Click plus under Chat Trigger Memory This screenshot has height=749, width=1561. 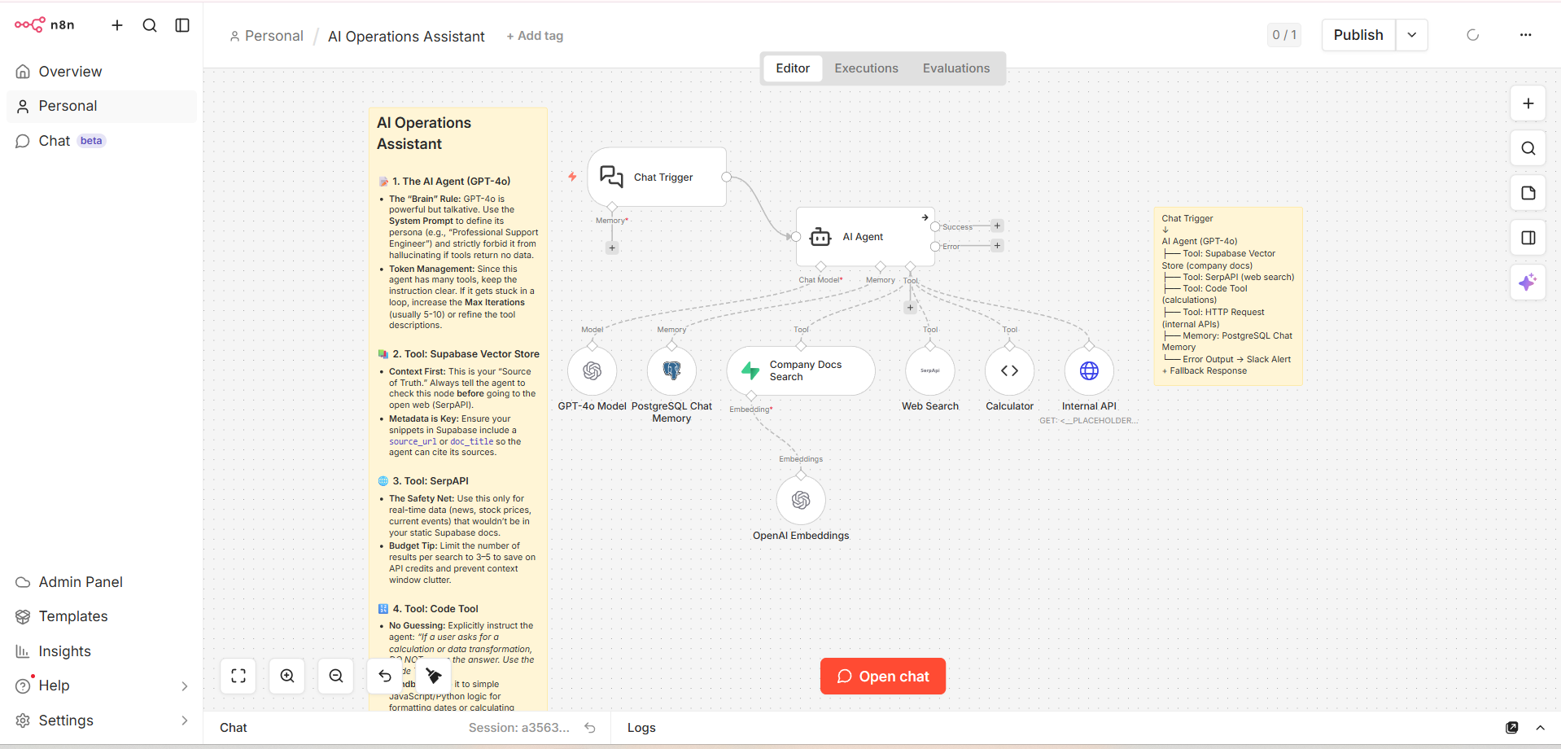coord(612,247)
